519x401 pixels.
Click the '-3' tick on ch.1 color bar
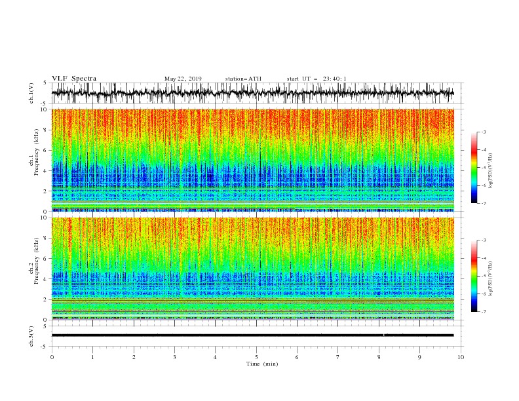[x=483, y=132]
